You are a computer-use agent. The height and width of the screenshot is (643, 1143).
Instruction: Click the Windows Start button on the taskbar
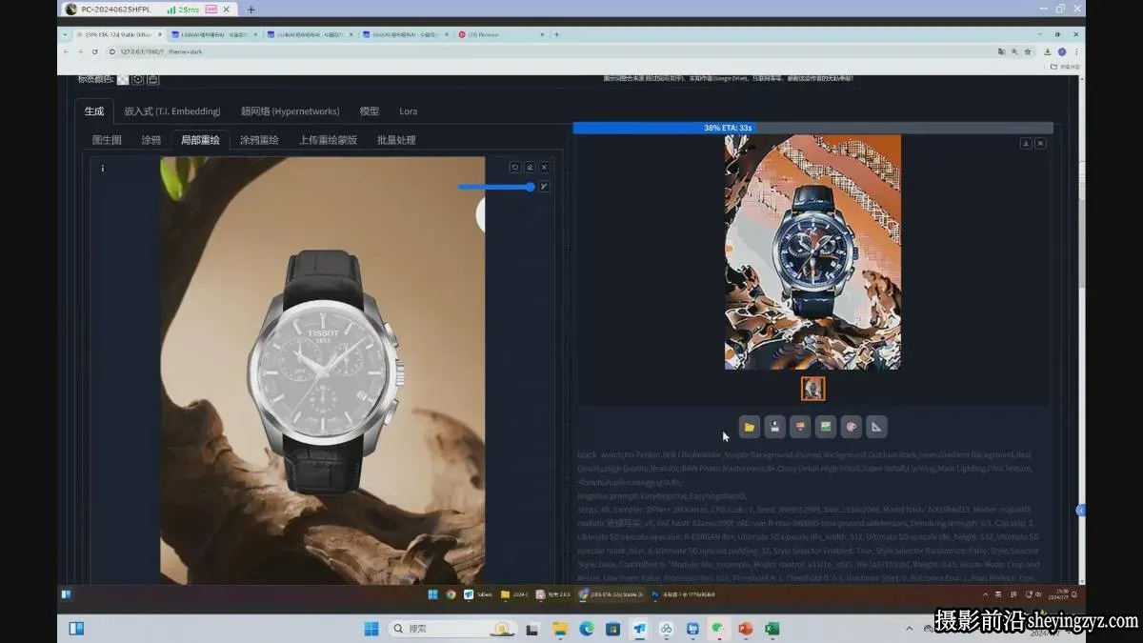(371, 629)
